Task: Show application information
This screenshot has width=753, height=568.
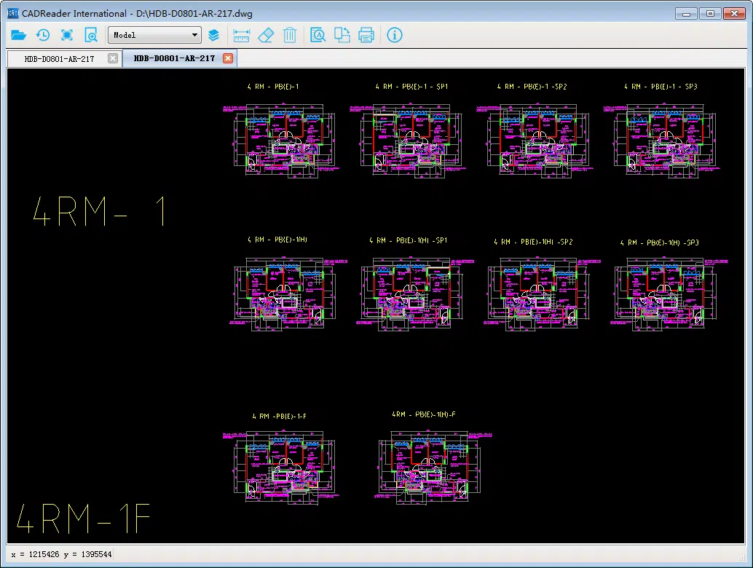Action: 394,34
